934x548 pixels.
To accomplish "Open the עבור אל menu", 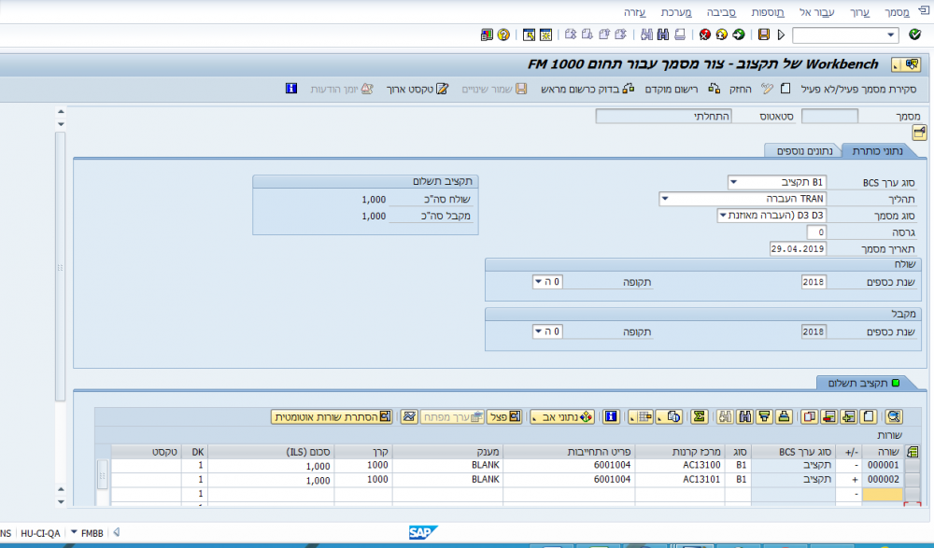I will pos(816,12).
